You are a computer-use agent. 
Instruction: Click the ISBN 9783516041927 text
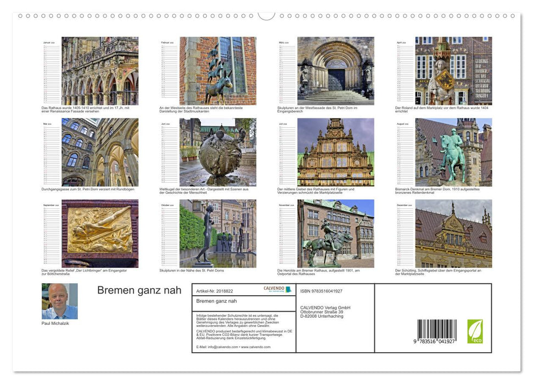[x=321, y=291]
